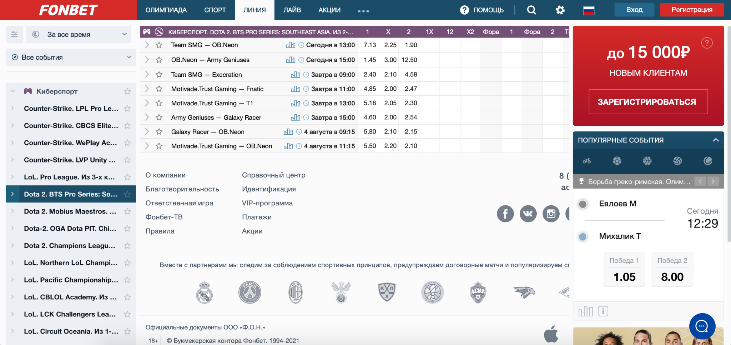Open the 'Ответственная игра' link
731x345 pixels.
pyautogui.click(x=179, y=203)
